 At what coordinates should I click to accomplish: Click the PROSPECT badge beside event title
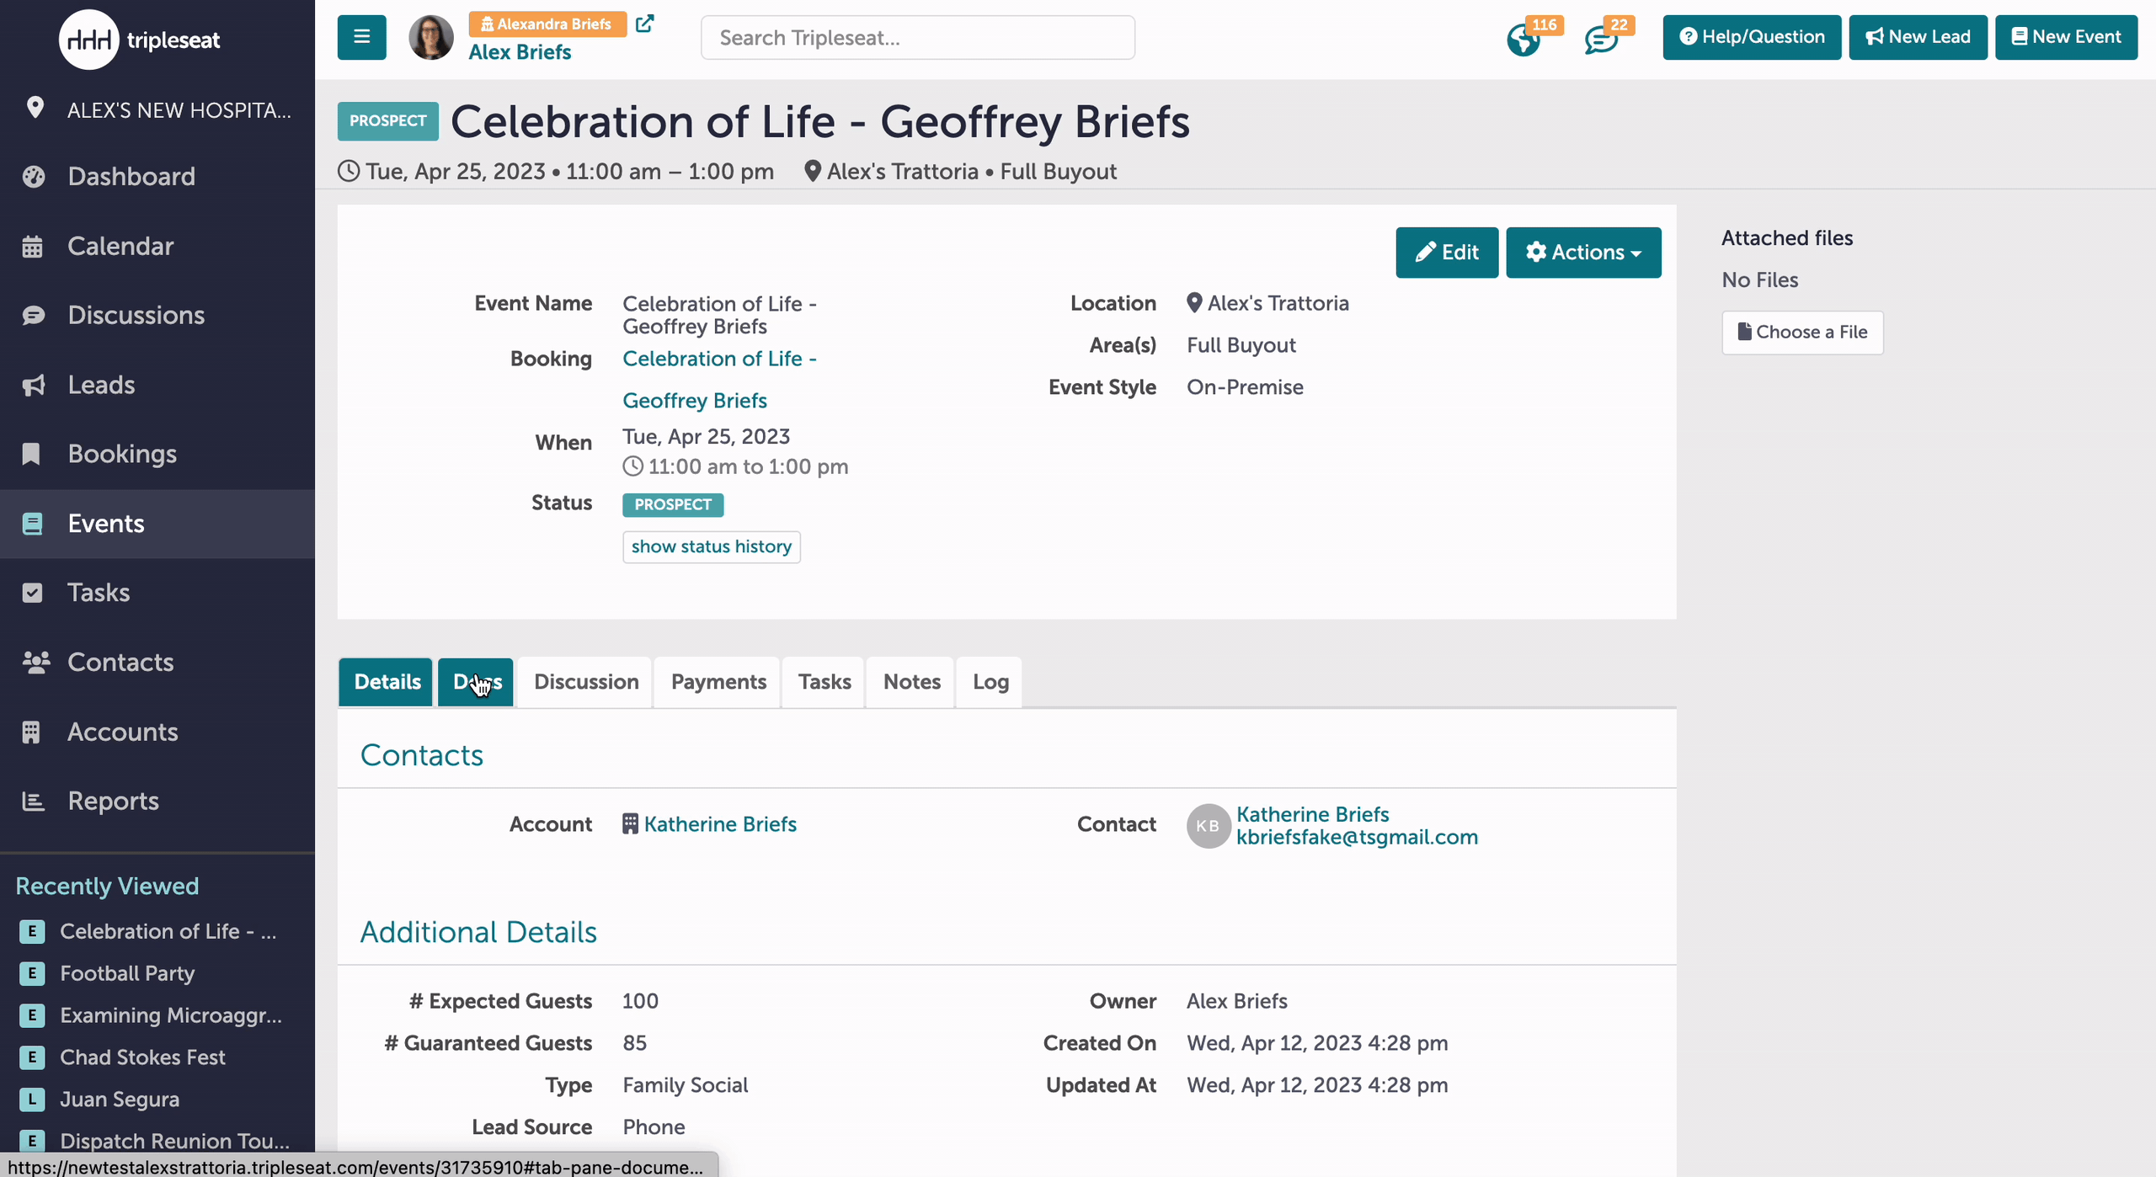387,121
